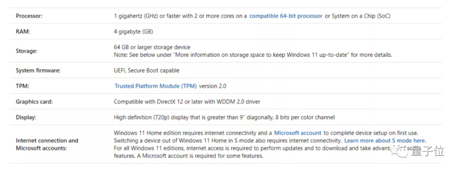Click the Storage row label
Image resolution: width=459 pixels, height=171 pixels.
point(27,51)
